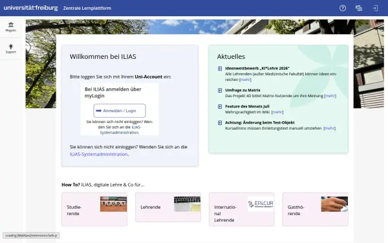Click the laptop keyboard image on Lehrende card

click(187, 204)
